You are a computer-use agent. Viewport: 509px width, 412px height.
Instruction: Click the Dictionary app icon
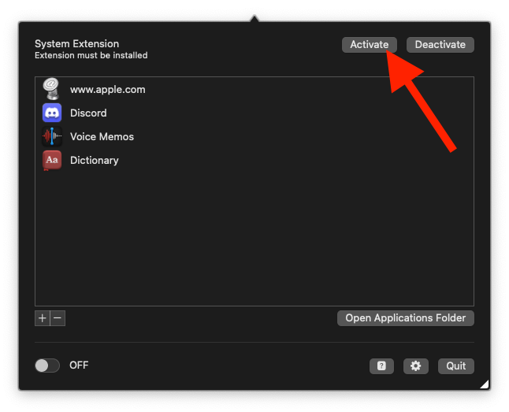[x=52, y=160]
